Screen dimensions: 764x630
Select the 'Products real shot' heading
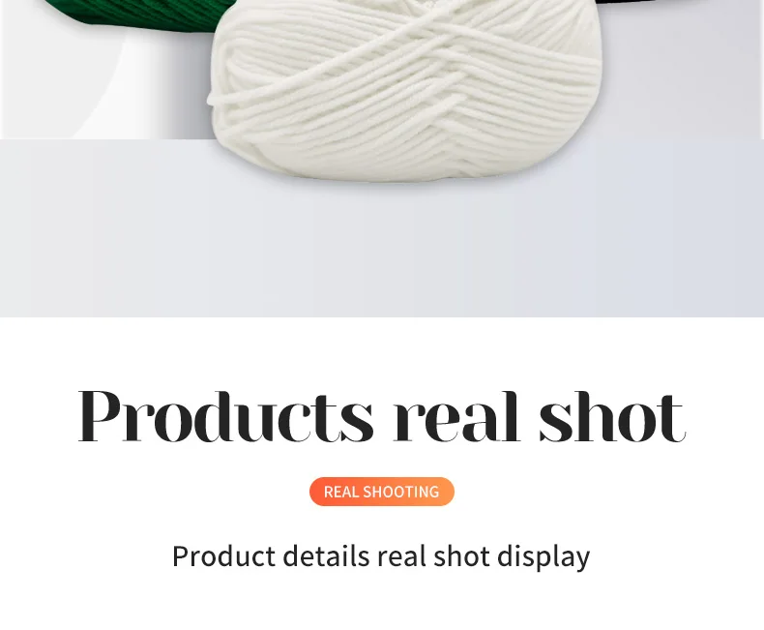(382, 417)
